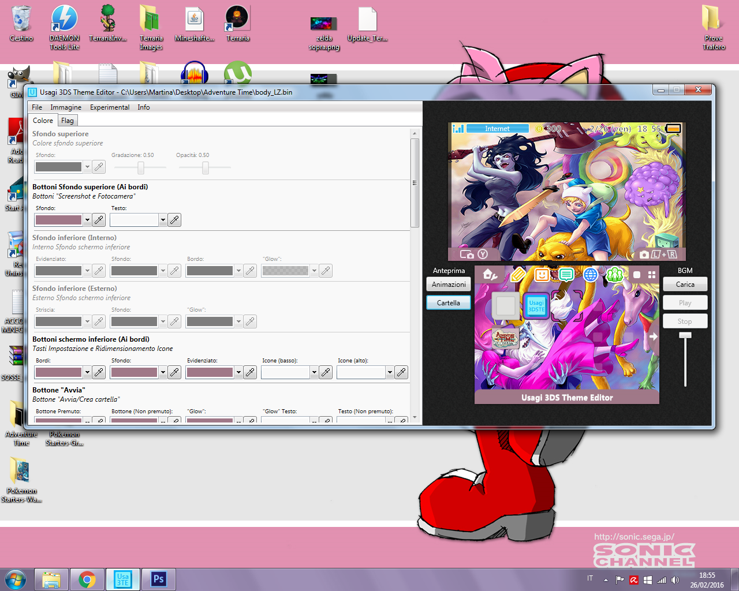Click the IT language indicator
Image resolution: width=739 pixels, height=591 pixels.
click(590, 578)
